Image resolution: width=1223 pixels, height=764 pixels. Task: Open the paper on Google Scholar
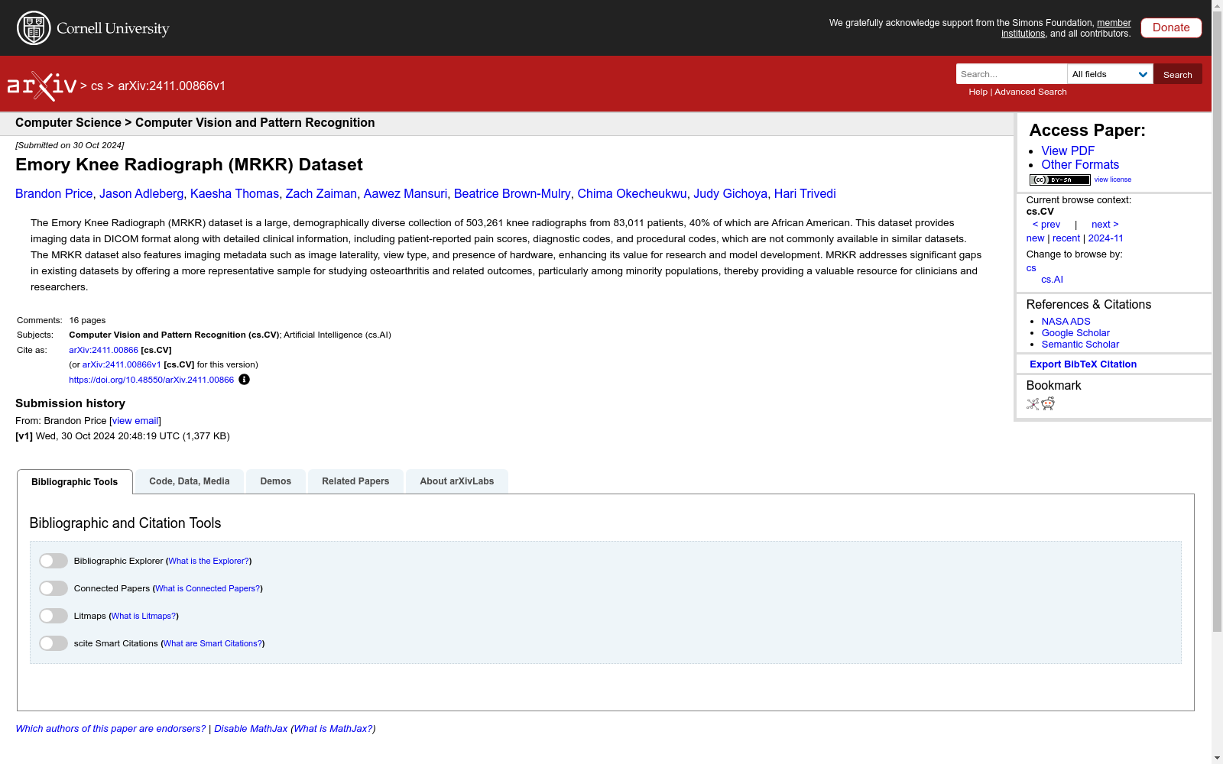point(1075,332)
